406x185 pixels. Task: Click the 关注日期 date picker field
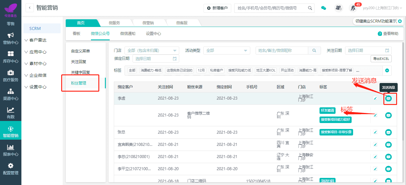[x=368, y=51]
